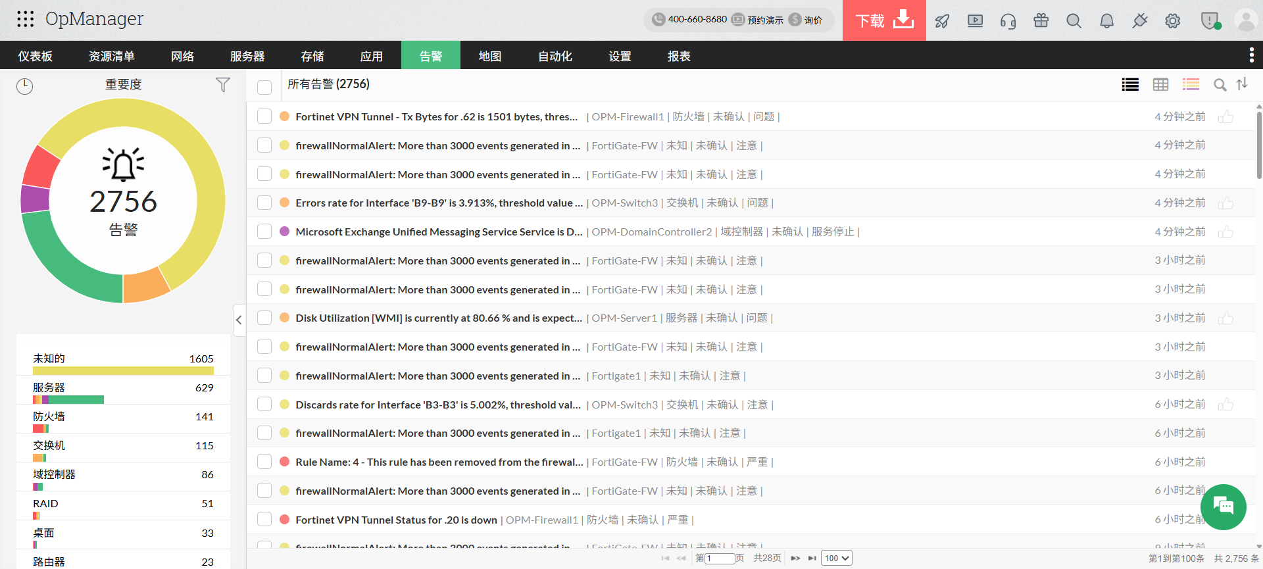
Task: Open the vertical three-dot navigation menu
Action: [x=1251, y=55]
